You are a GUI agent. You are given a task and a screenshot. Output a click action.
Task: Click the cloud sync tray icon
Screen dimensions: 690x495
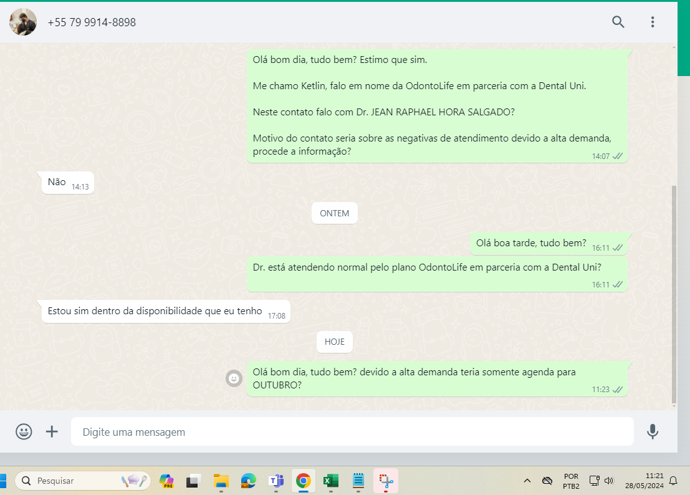[547, 481]
